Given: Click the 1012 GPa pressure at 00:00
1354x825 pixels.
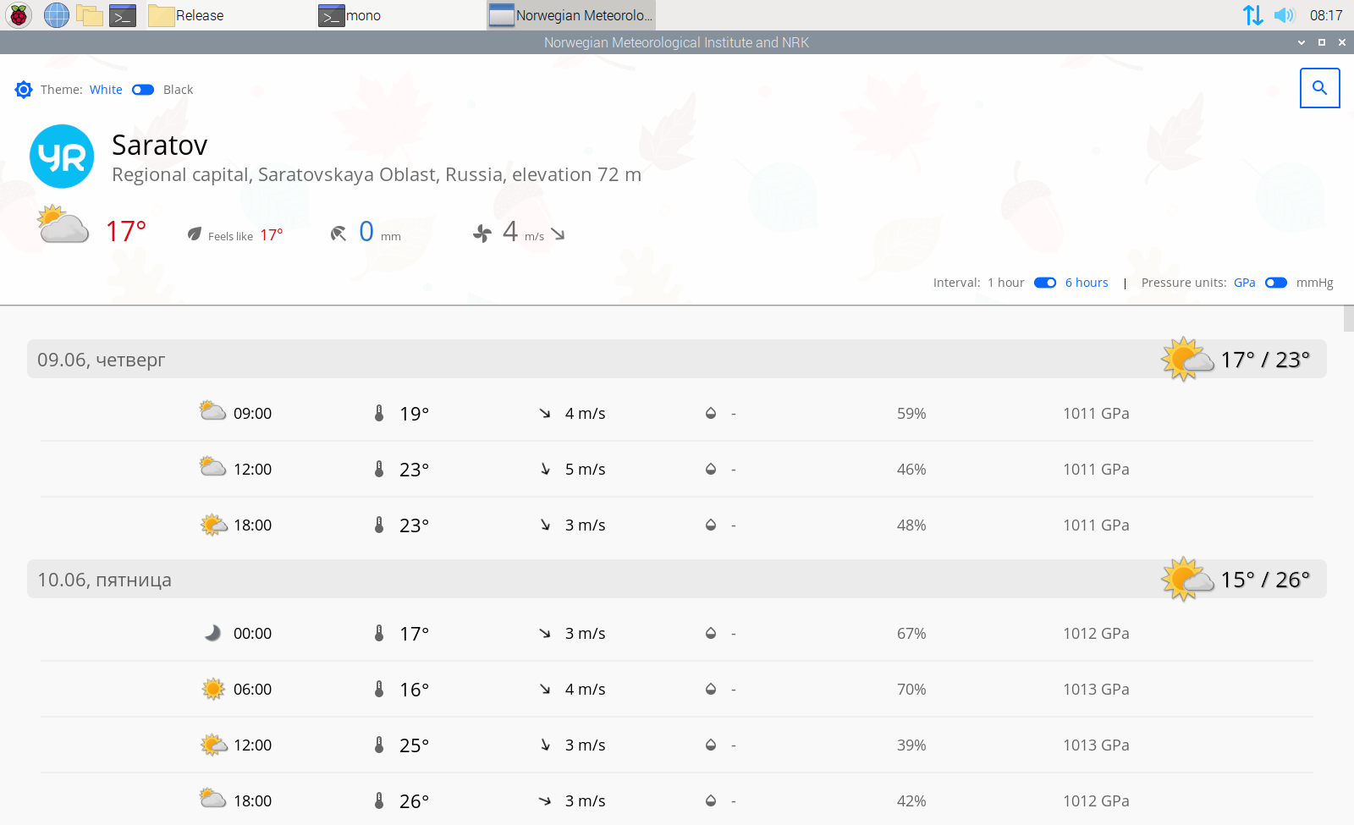Looking at the screenshot, I should 1096,634.
